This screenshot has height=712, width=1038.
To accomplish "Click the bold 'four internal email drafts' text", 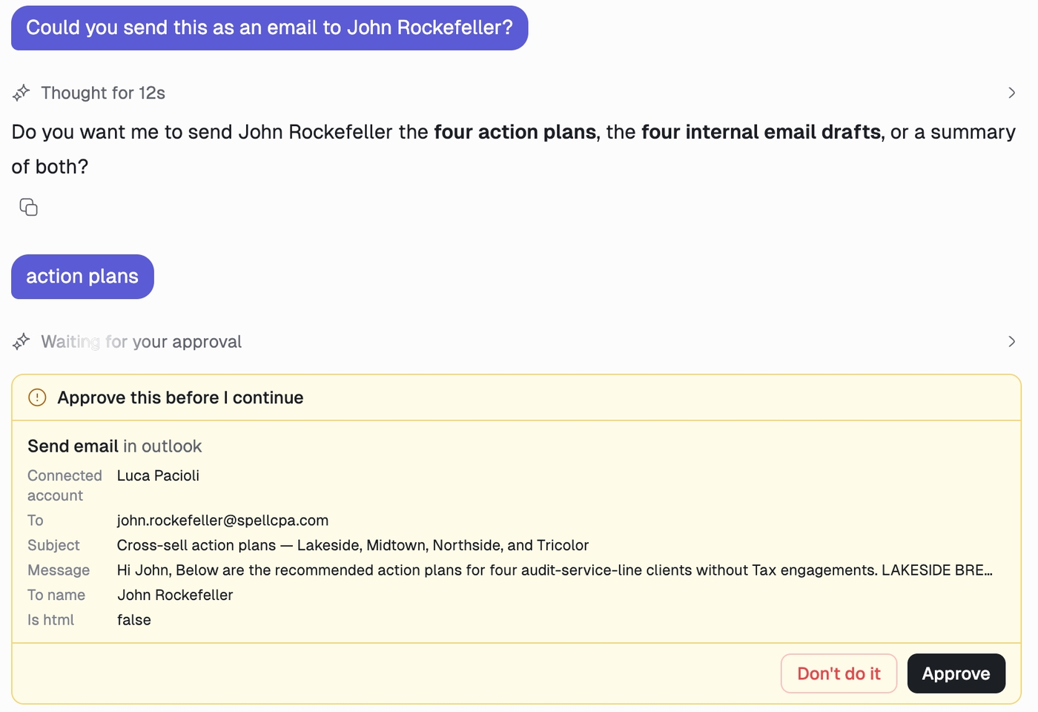I will pos(761,132).
